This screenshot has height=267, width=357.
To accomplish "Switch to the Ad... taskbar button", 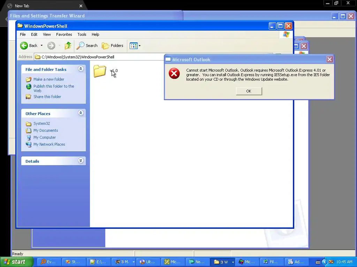I will pyautogui.click(x=296, y=262).
